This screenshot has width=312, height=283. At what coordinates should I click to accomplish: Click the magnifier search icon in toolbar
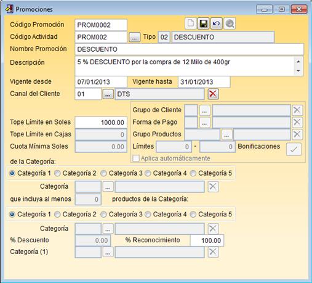pyautogui.click(x=230, y=23)
